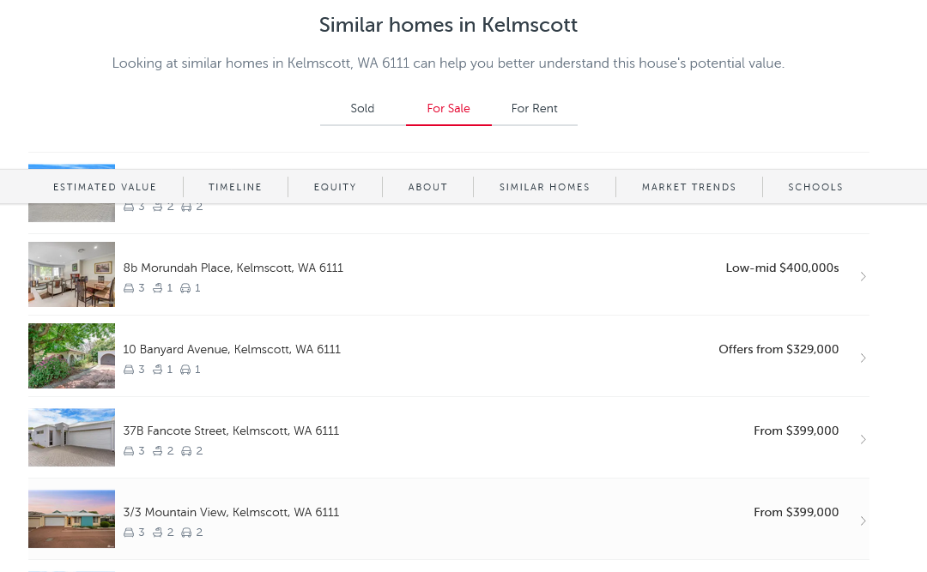Go to Estimated Value section

point(105,187)
